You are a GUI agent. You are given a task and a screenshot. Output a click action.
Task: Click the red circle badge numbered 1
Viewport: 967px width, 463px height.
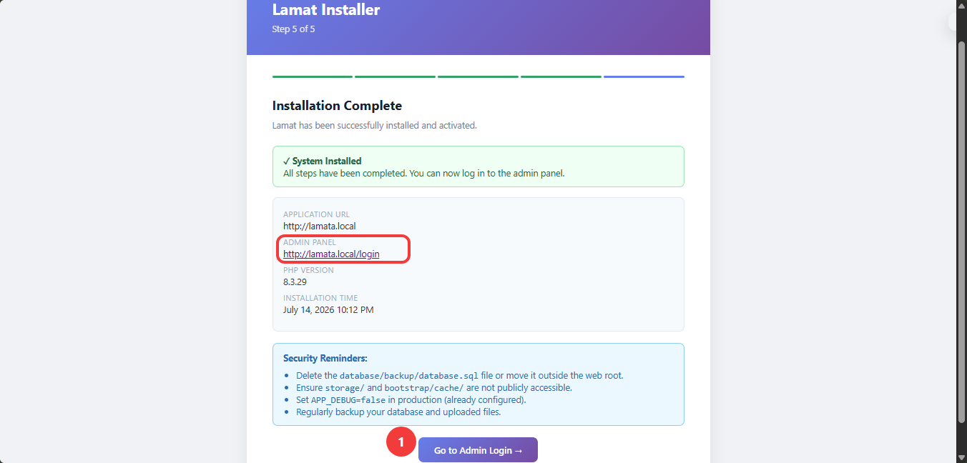[401, 442]
